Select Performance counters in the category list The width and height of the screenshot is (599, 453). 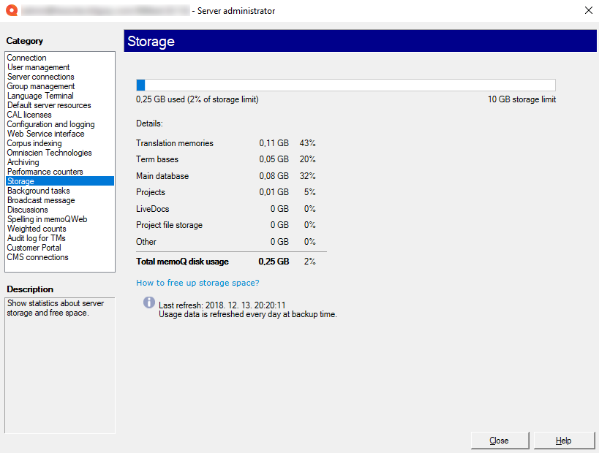[45, 171]
